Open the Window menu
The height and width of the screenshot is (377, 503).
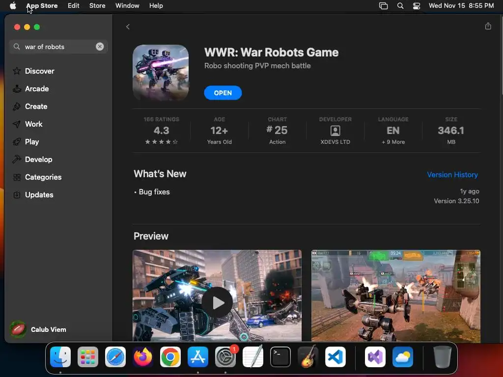(x=127, y=6)
